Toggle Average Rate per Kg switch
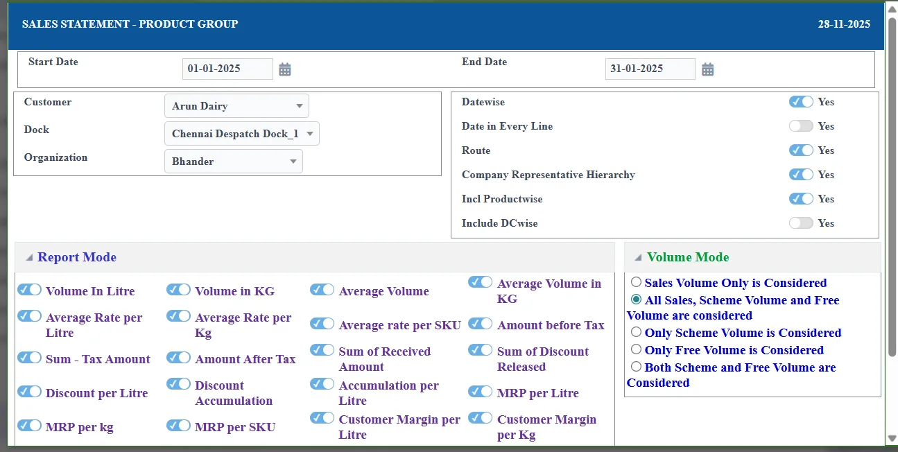Viewport: 898px width, 452px height. click(x=179, y=316)
